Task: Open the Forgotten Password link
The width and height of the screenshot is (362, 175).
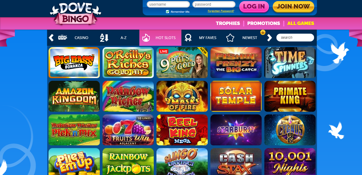Action: (x=221, y=11)
